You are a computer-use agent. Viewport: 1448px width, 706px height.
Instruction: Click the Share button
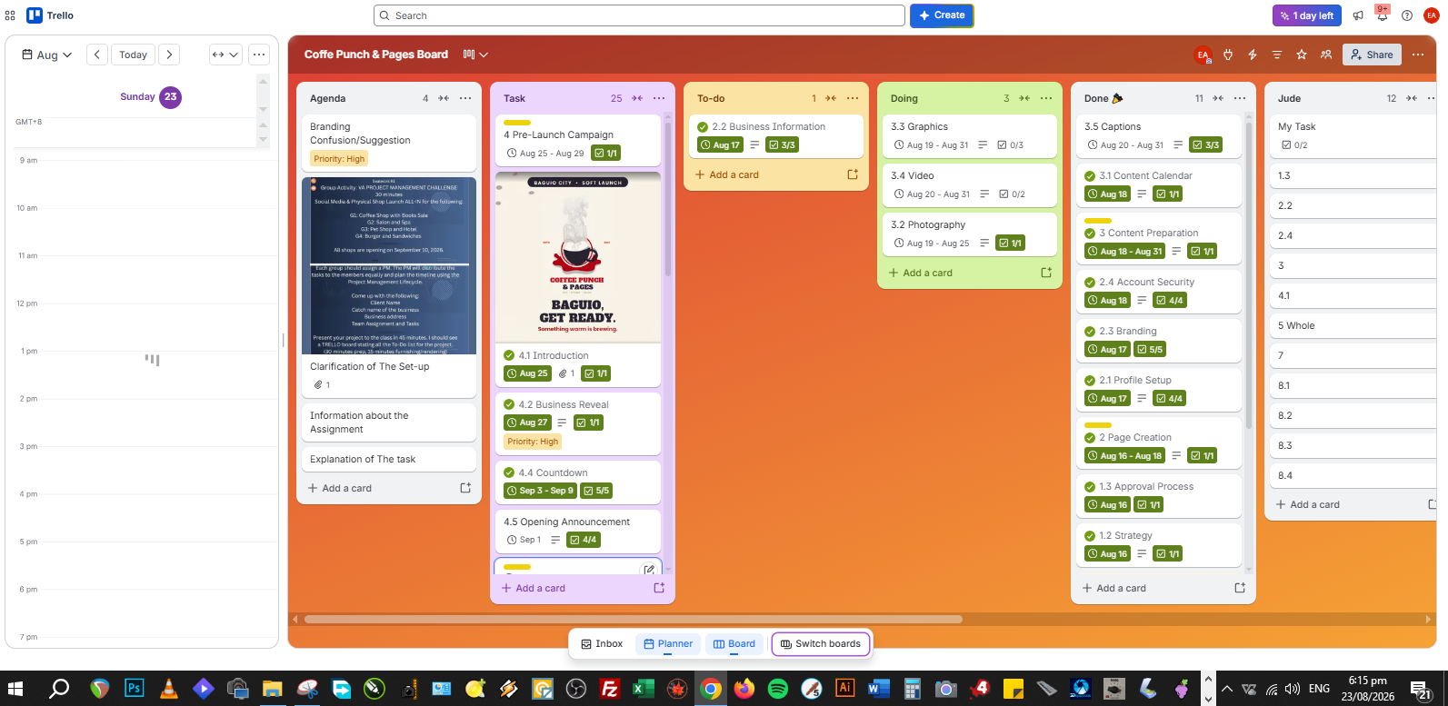coord(1373,55)
